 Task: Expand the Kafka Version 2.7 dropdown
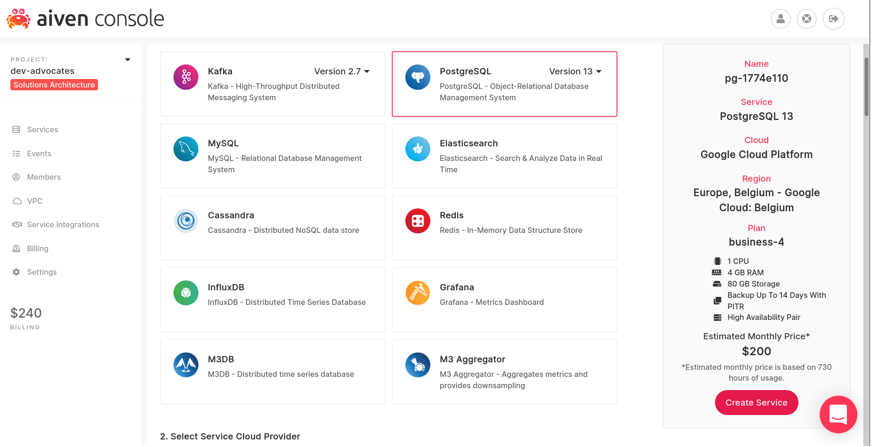pyautogui.click(x=342, y=72)
